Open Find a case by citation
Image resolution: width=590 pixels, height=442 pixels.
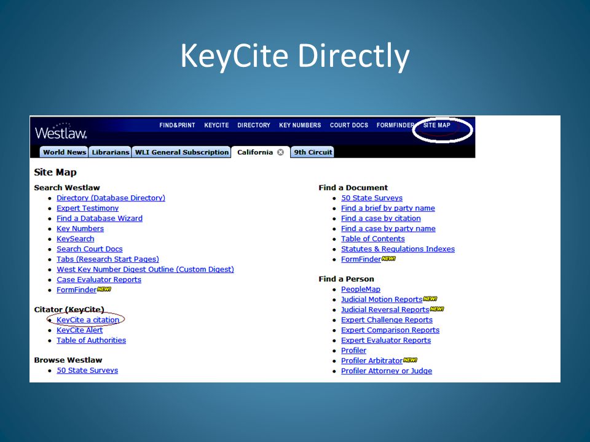(381, 218)
